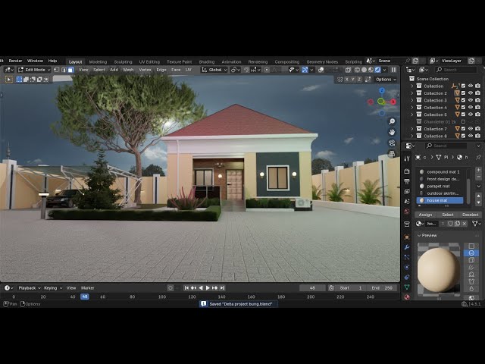
Task: Open the Help menu
Action: [52, 61]
